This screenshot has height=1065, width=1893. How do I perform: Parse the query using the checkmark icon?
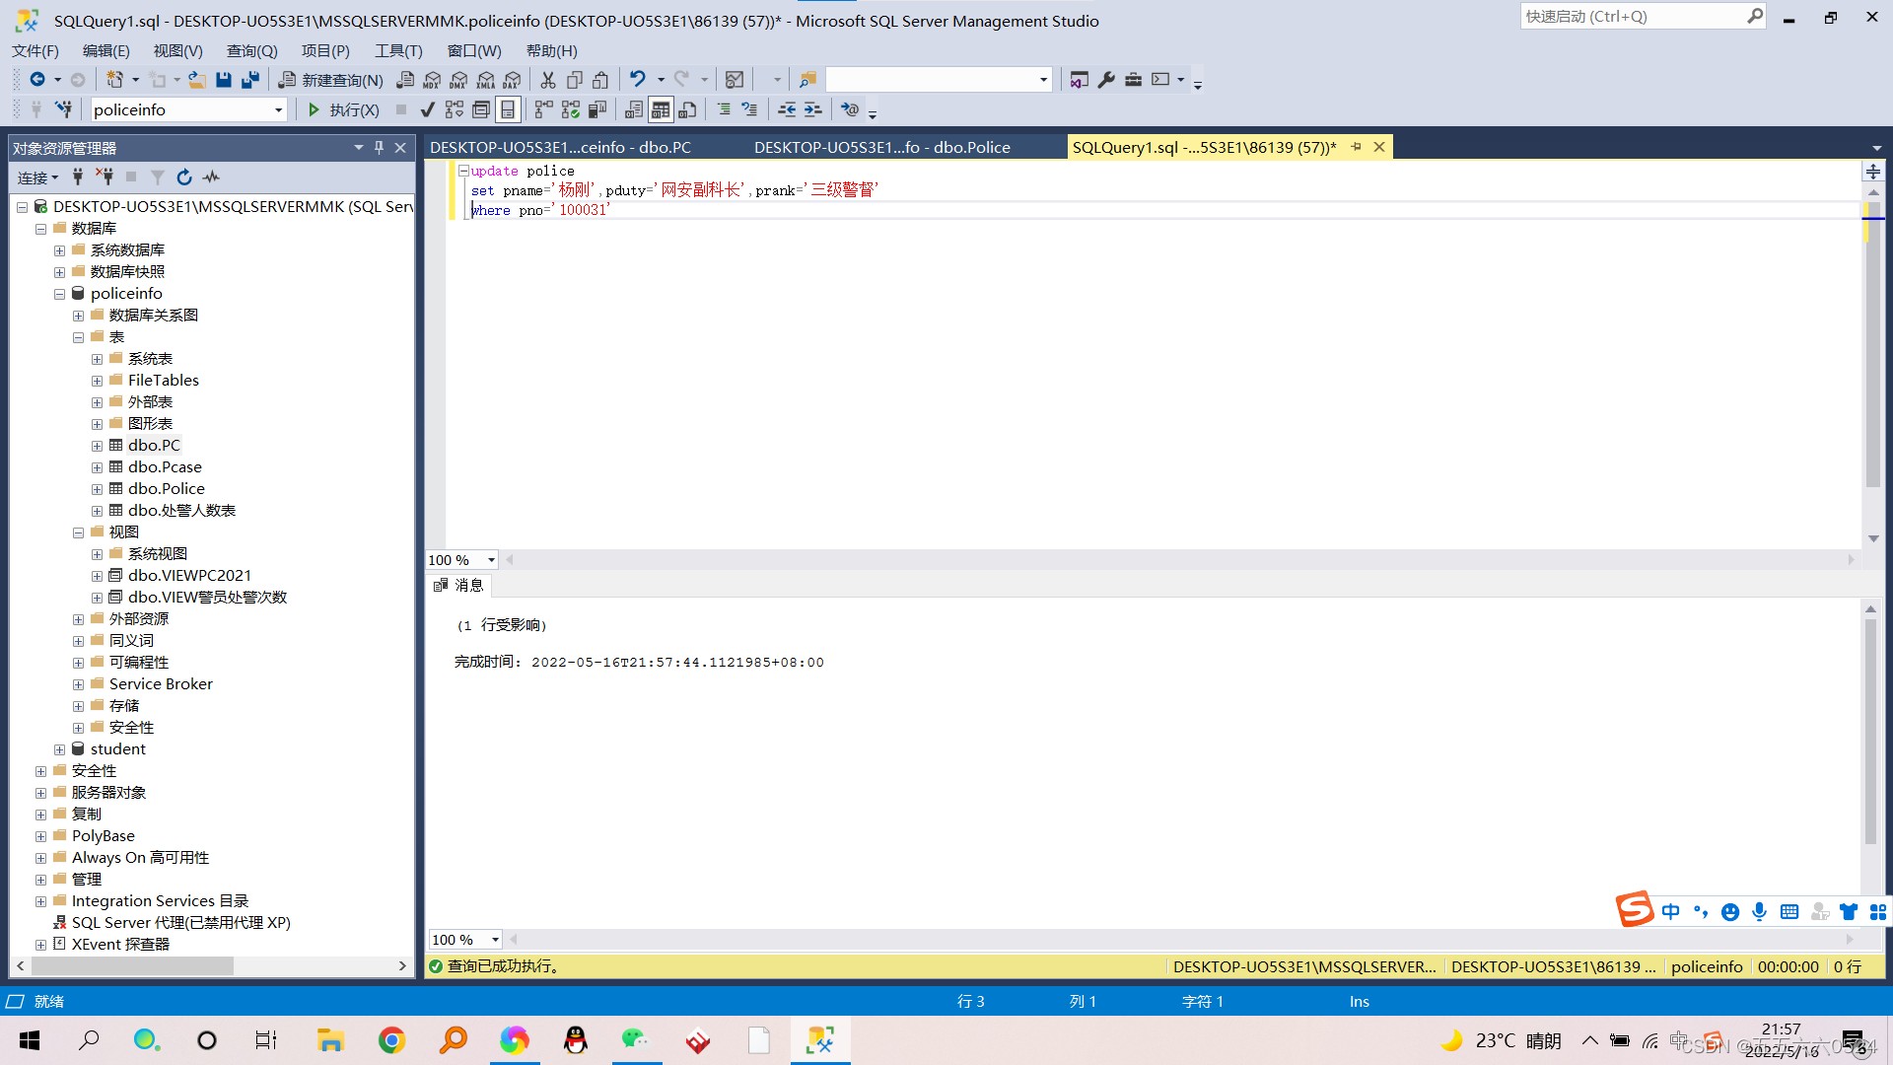(x=427, y=109)
